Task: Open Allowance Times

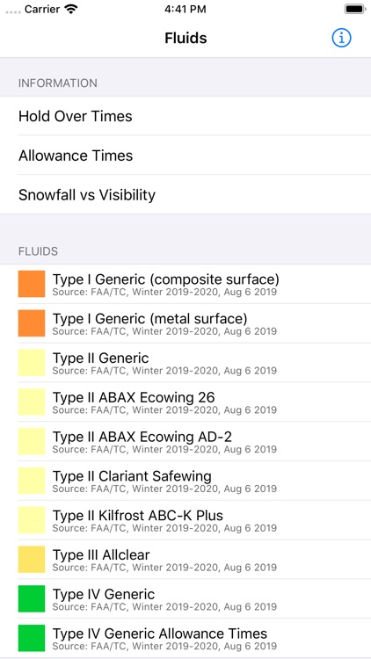Action: pos(185,156)
